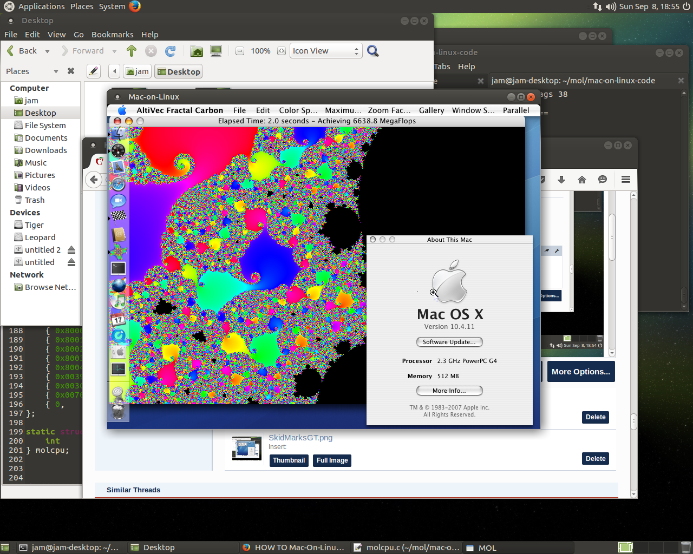
Task: Open the Applications menu
Action: coord(41,6)
